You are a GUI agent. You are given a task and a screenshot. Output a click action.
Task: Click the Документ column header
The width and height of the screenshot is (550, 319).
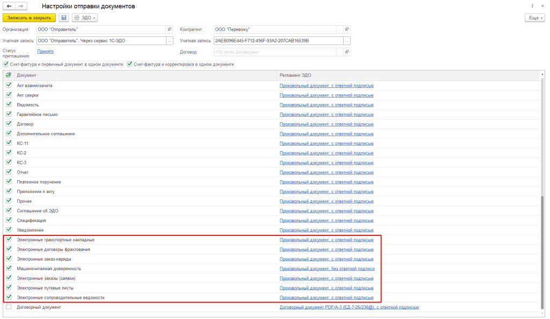coord(145,75)
